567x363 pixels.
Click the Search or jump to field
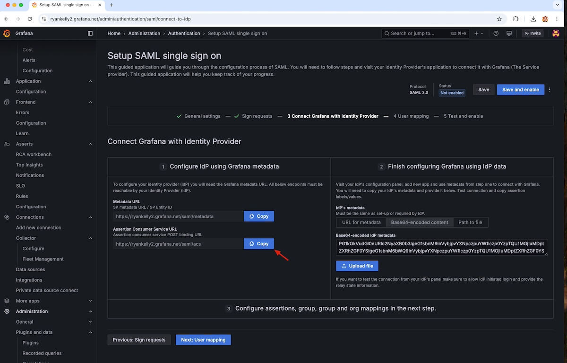tap(425, 34)
